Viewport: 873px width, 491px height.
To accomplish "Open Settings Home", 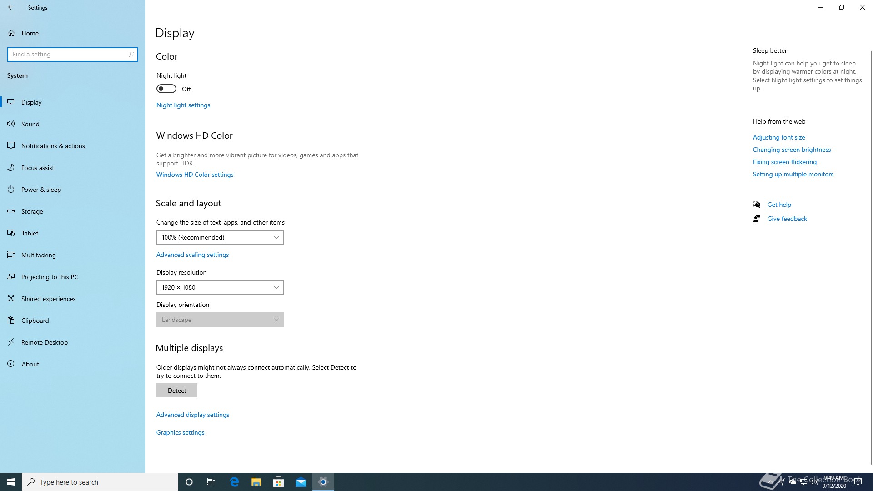I will click(x=73, y=33).
